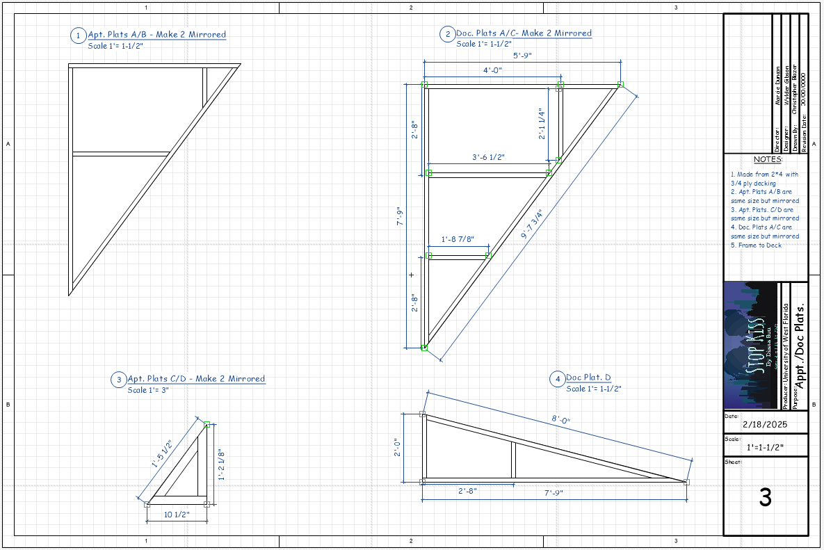This screenshot has width=824, height=550.
Task: Click the title block scale 1'=1-1/2" value
Action: coord(765,448)
